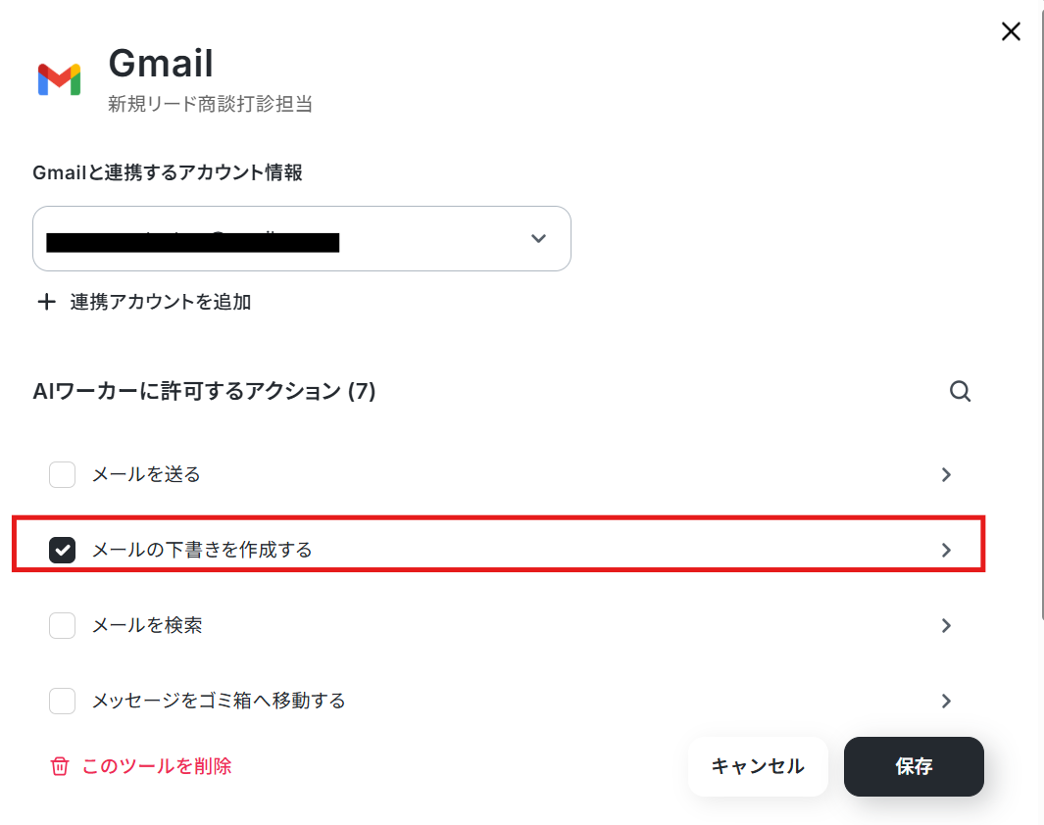1044x825 pixels.
Task: Click このツールを削除 link
Action: click(x=157, y=766)
